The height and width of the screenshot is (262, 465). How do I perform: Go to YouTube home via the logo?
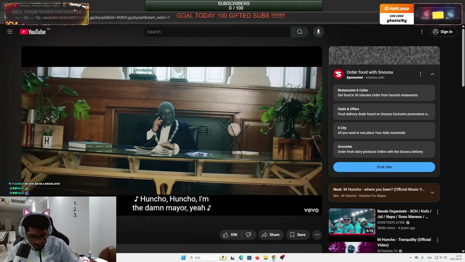tap(33, 32)
